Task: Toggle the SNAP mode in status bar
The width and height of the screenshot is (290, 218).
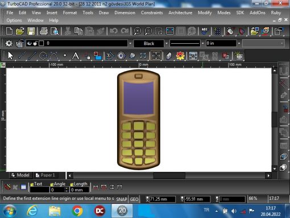Action: coord(122,199)
